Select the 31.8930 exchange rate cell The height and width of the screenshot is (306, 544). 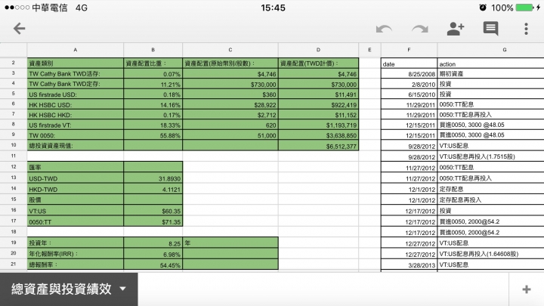153,178
